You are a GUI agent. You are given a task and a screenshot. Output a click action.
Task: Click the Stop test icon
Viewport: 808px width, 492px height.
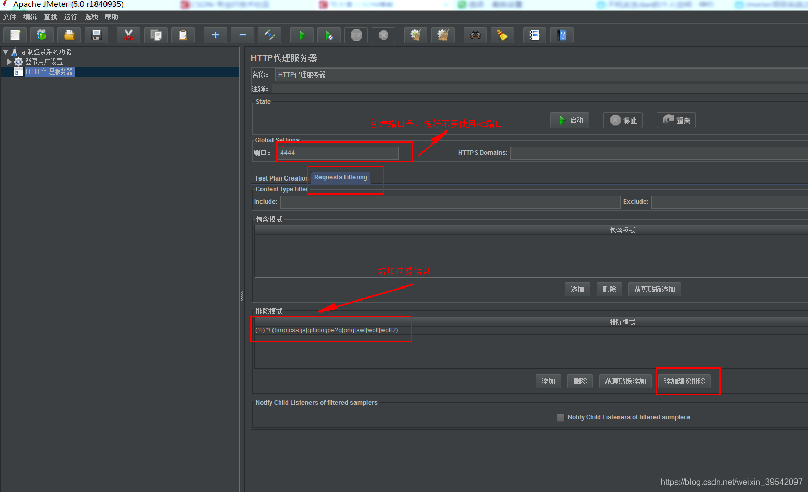click(356, 35)
